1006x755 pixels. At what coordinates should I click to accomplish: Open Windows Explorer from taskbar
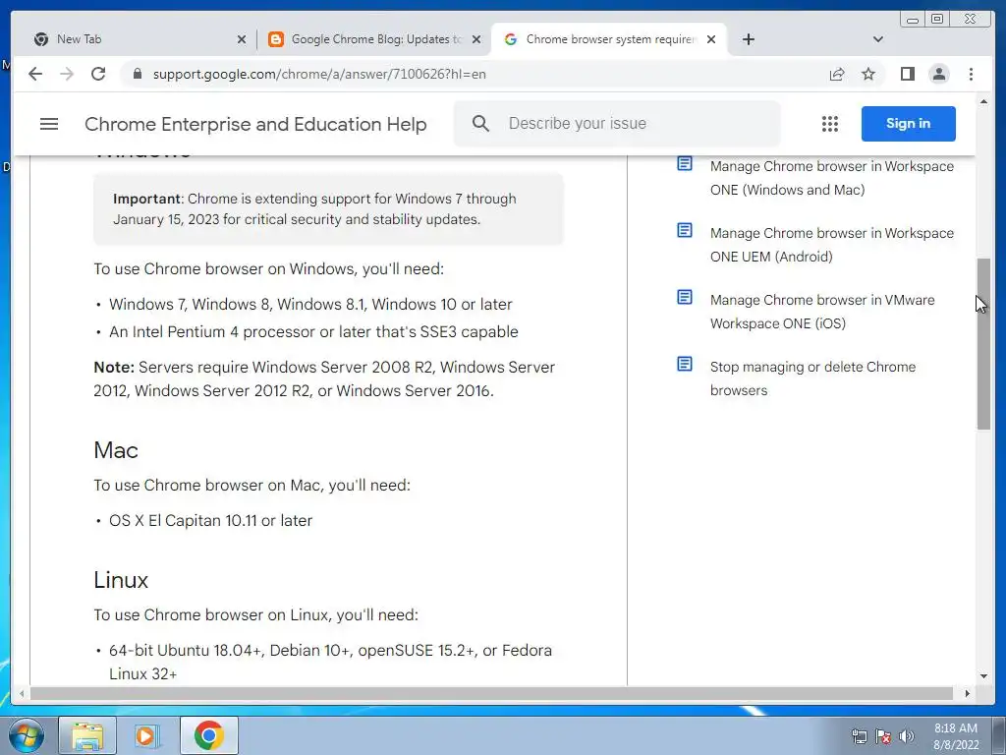click(x=87, y=735)
